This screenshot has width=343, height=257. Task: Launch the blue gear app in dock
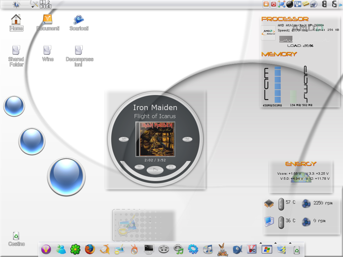coord(193,249)
